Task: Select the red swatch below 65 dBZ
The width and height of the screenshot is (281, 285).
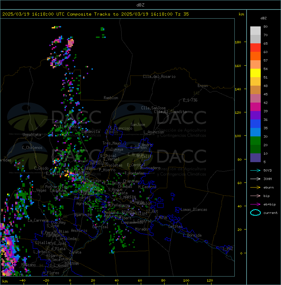Action: (255, 47)
